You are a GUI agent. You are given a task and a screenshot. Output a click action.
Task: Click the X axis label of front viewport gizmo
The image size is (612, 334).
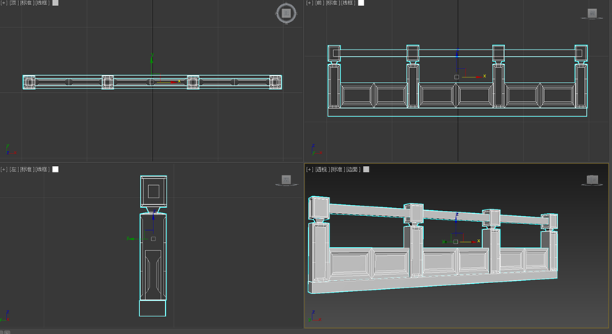(x=484, y=76)
